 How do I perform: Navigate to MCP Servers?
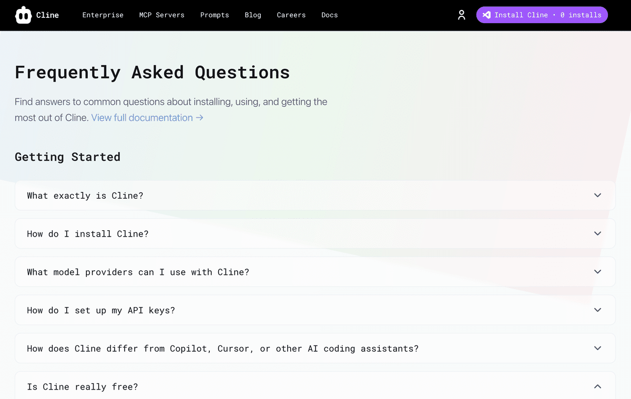pos(161,15)
